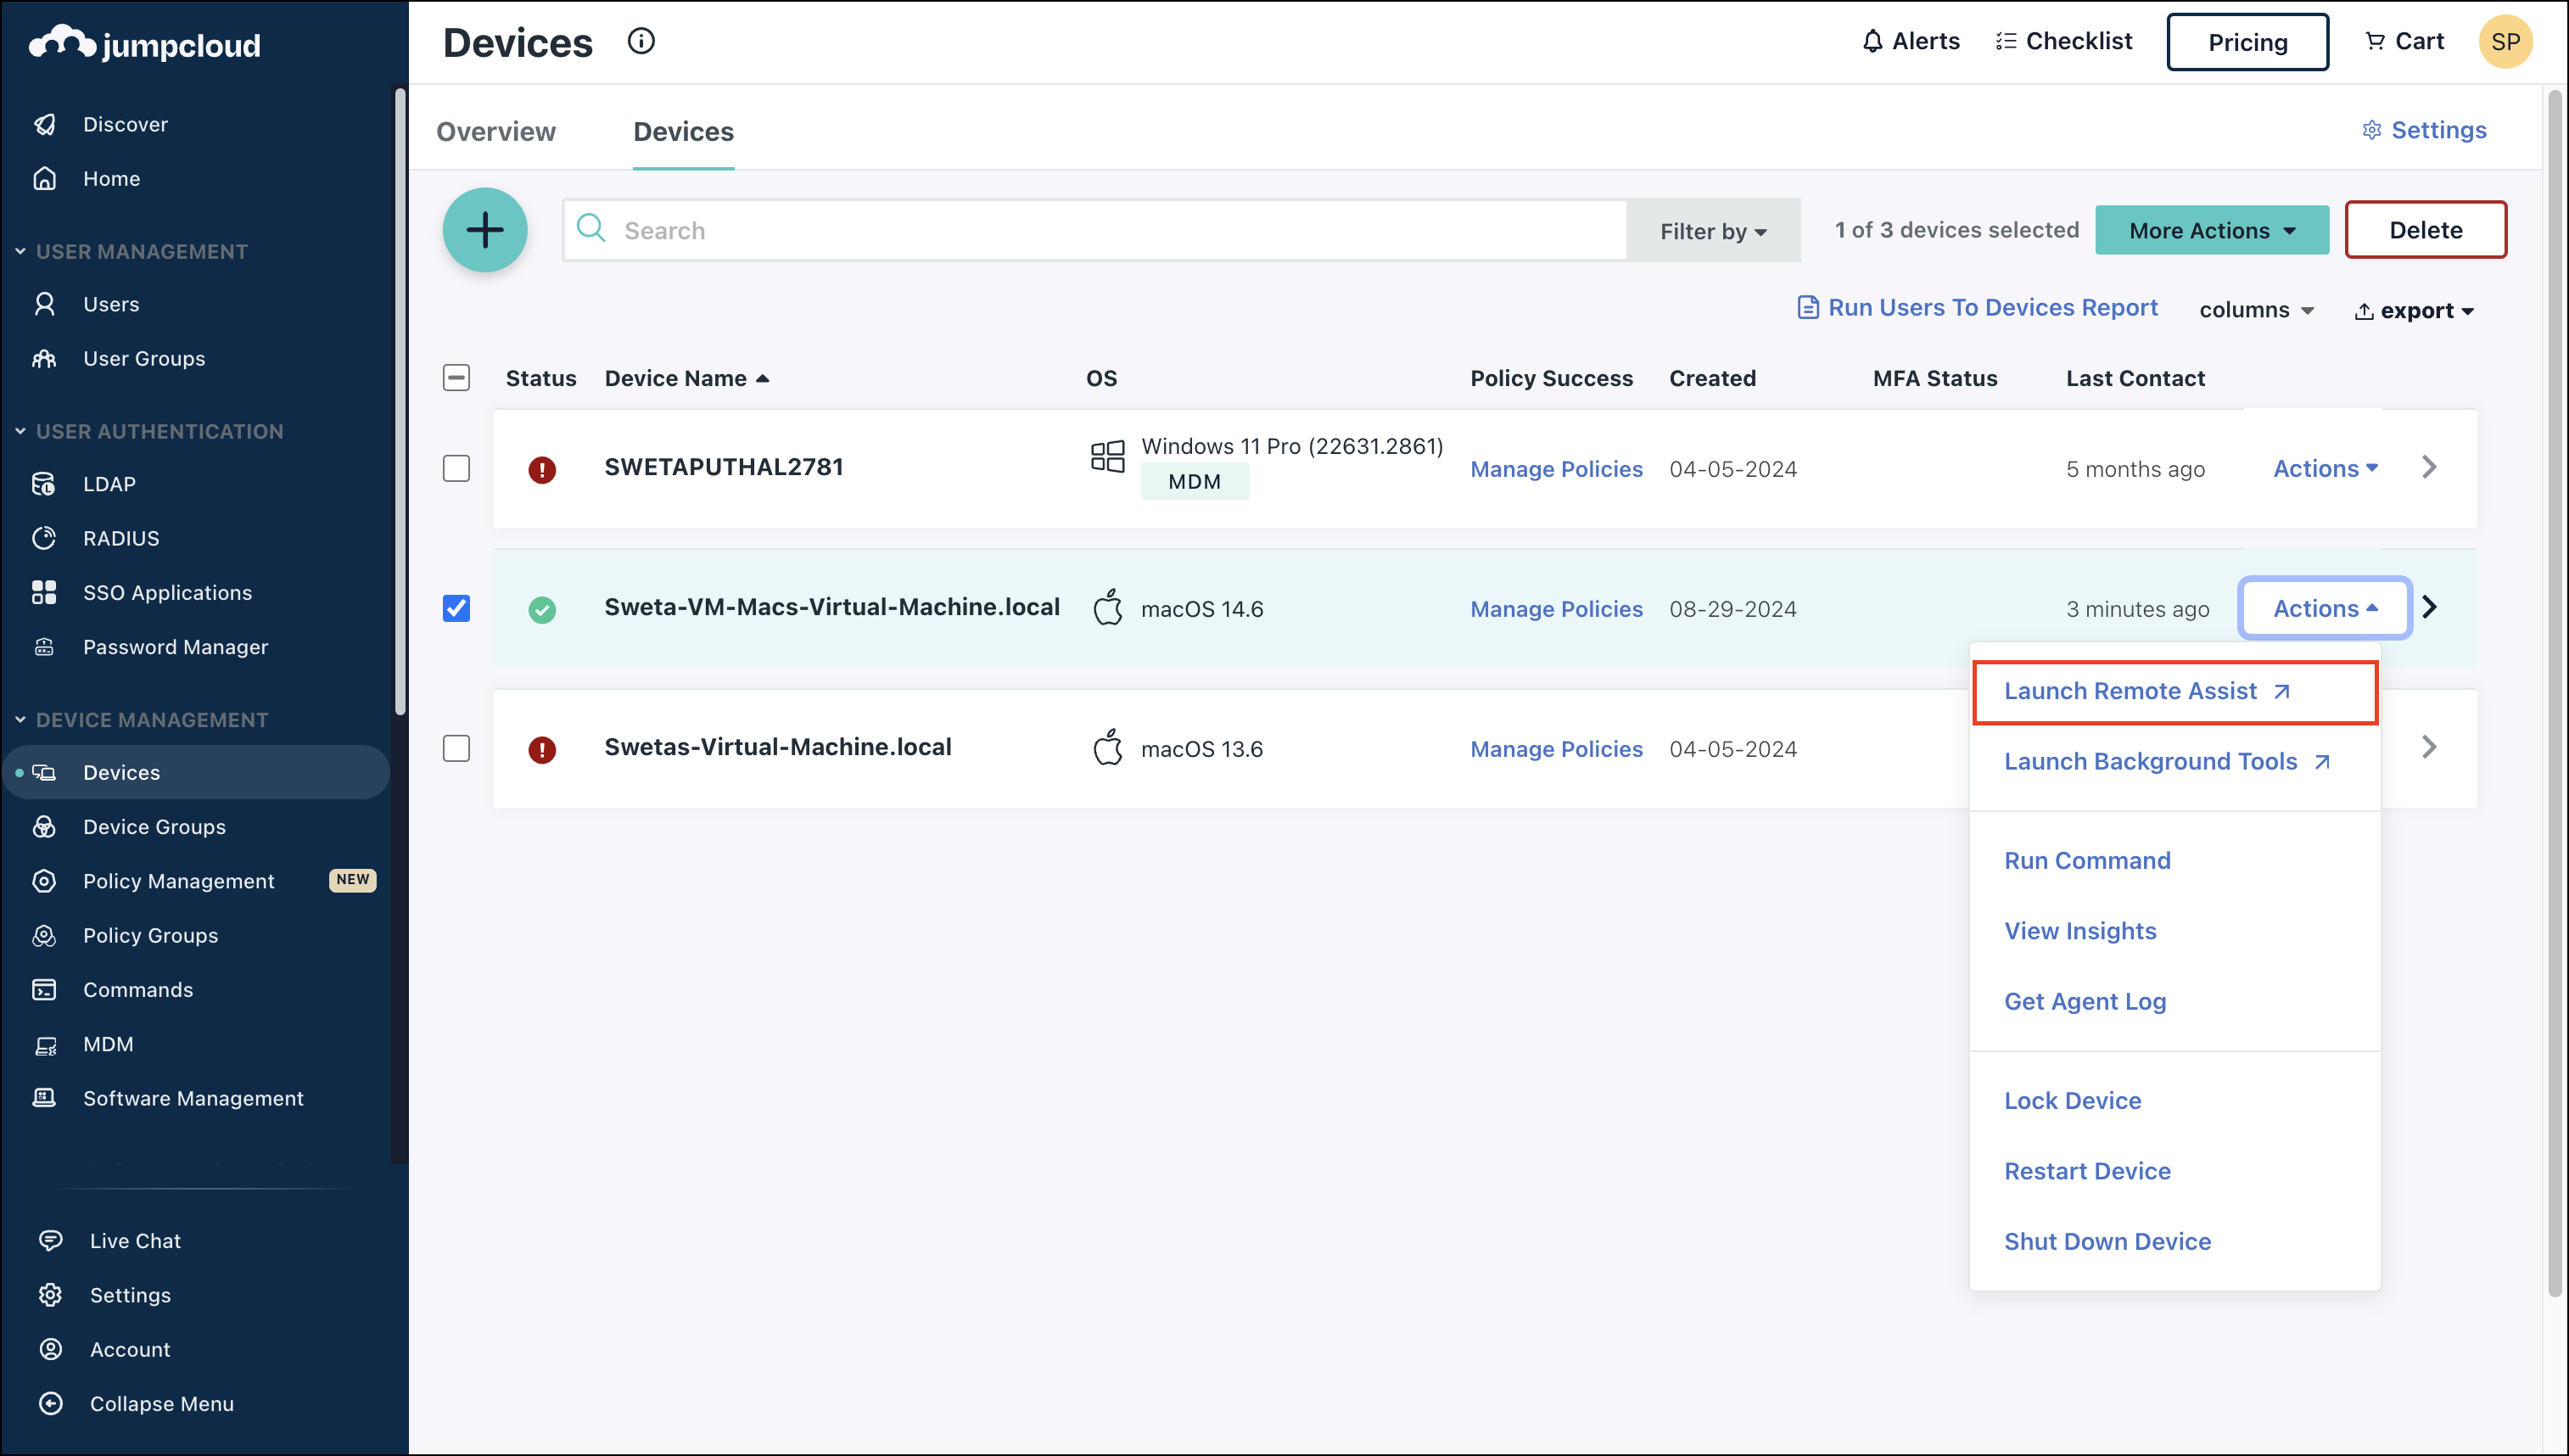Image resolution: width=2569 pixels, height=1456 pixels.
Task: Select the Discover section in sidebar
Action: point(125,123)
